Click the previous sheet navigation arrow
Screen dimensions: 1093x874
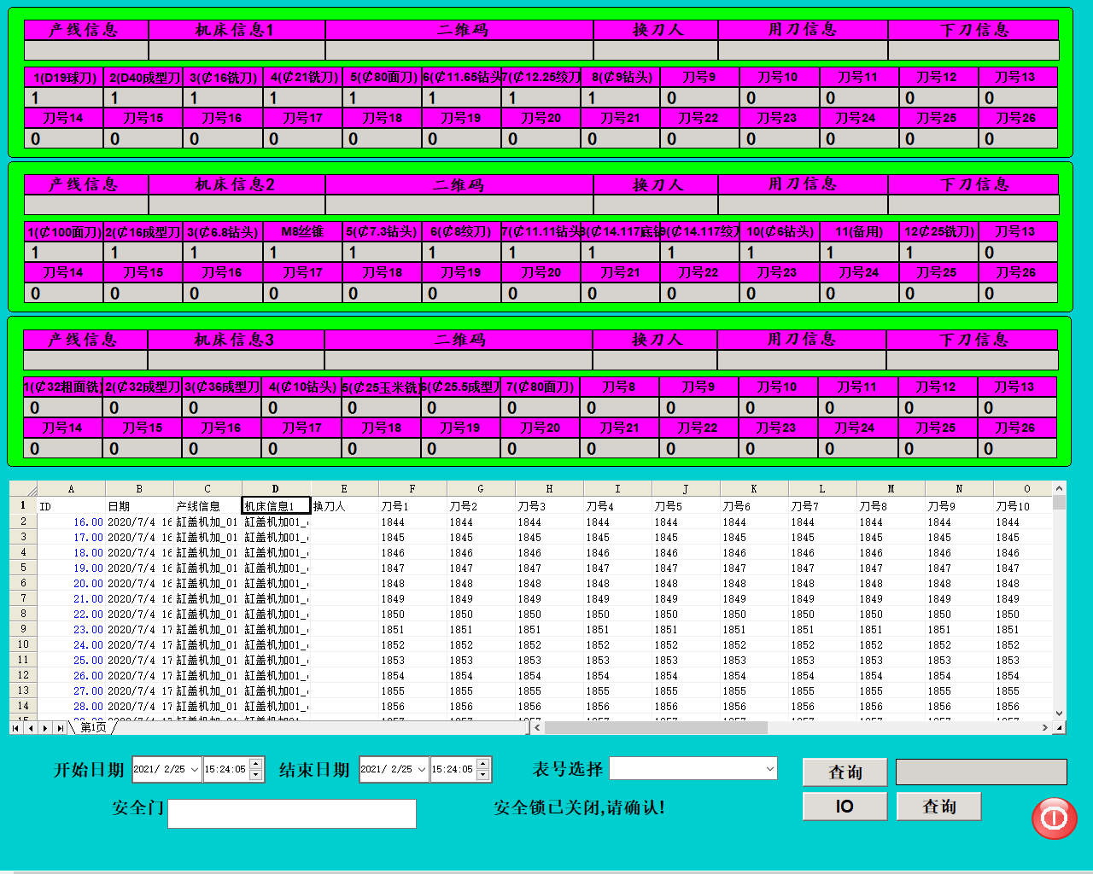tap(31, 728)
